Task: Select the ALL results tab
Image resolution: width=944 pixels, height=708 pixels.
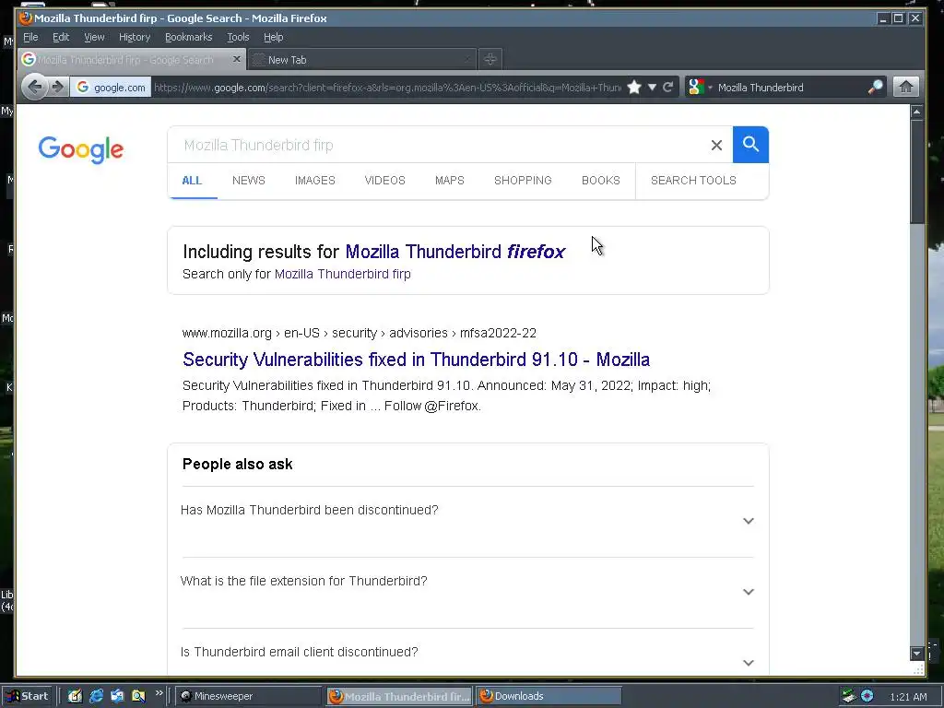Action: 192,181
